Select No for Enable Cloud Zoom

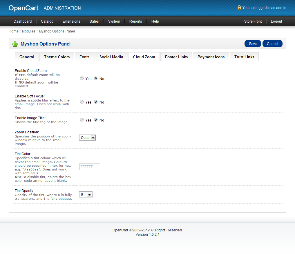[96, 78]
